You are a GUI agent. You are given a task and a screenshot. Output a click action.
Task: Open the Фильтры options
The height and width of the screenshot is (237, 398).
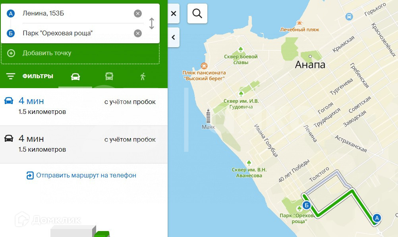tap(30, 76)
